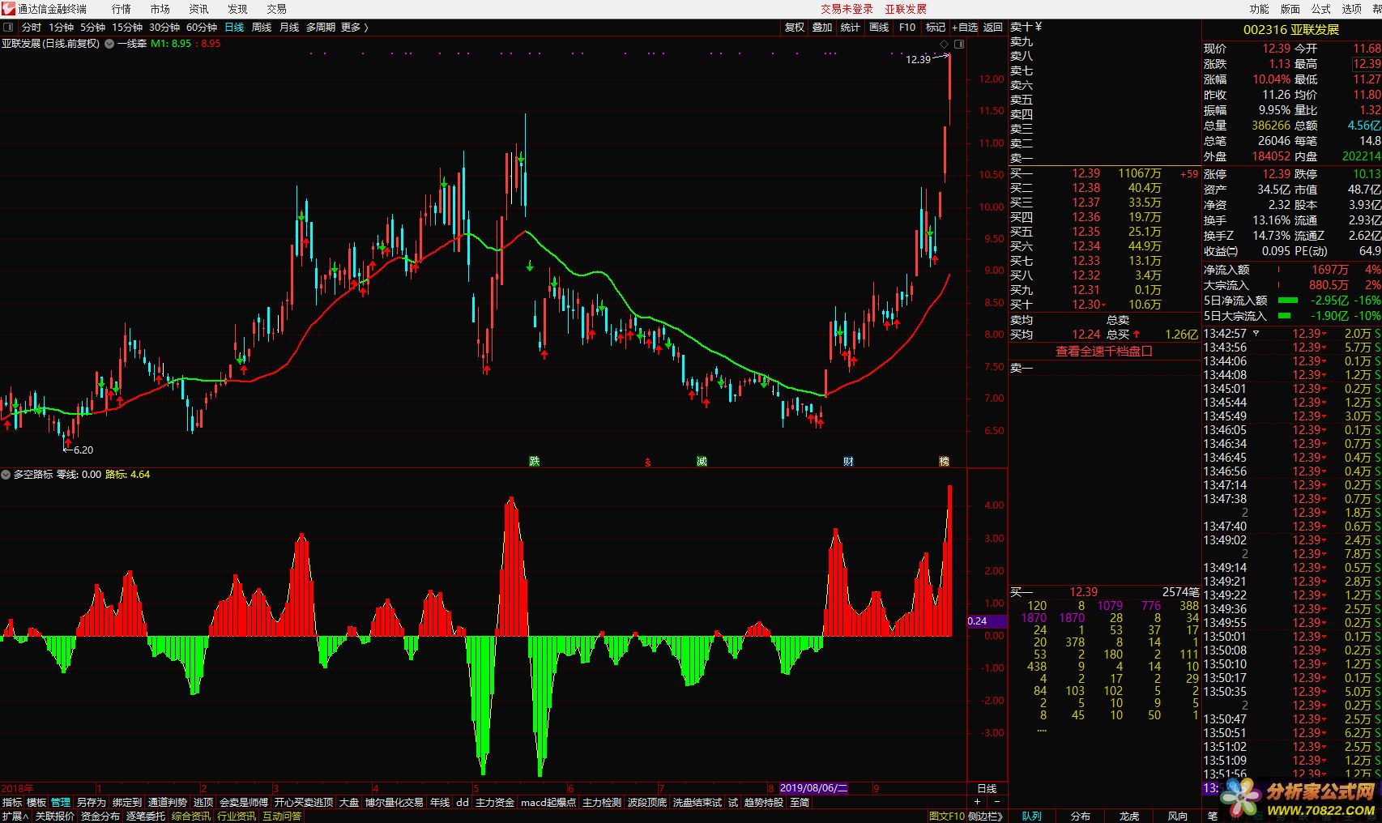Open the 选项 menu
Image resolution: width=1382 pixels, height=823 pixels.
(1352, 9)
